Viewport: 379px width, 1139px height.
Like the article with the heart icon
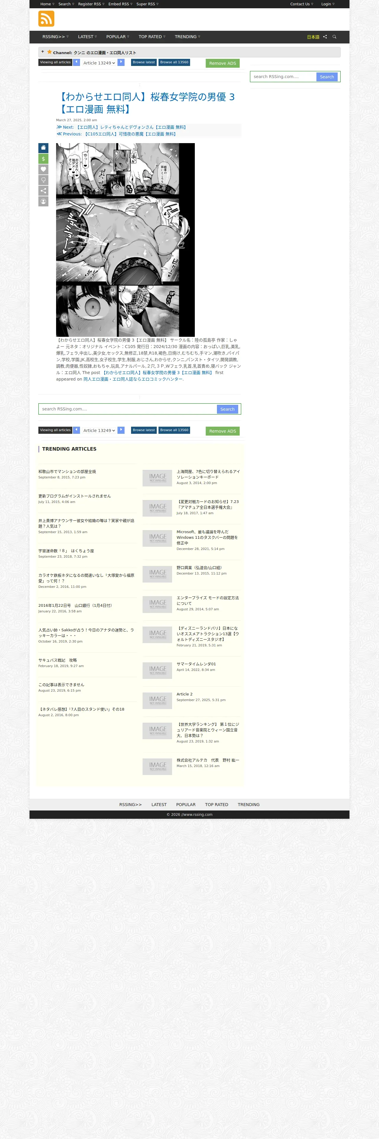point(43,169)
